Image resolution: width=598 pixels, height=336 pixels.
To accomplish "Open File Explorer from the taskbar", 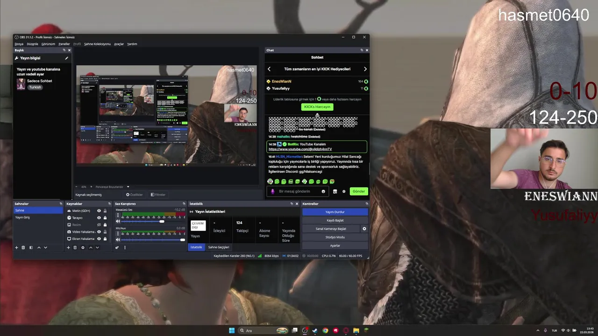I will (356, 330).
